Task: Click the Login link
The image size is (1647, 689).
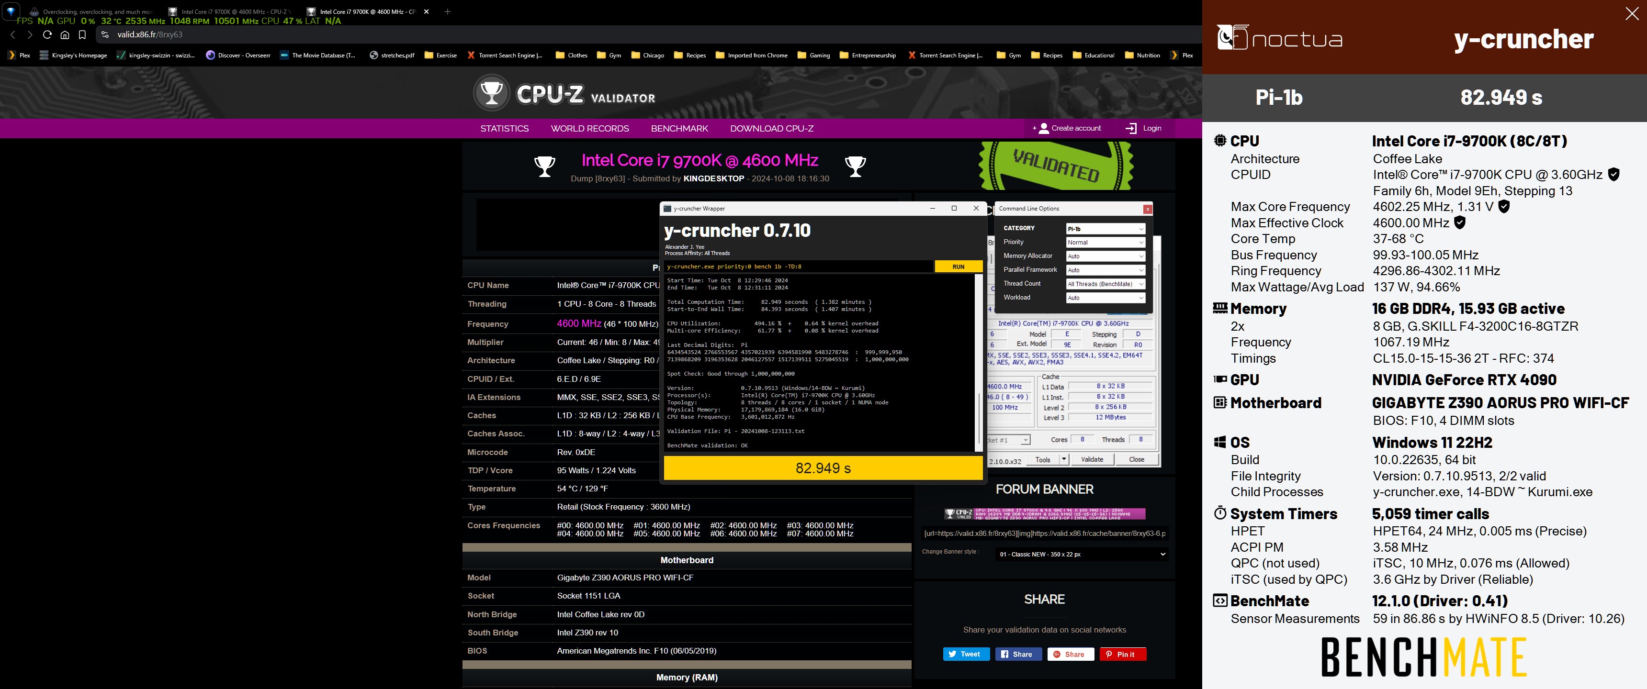Action: click(x=1143, y=128)
